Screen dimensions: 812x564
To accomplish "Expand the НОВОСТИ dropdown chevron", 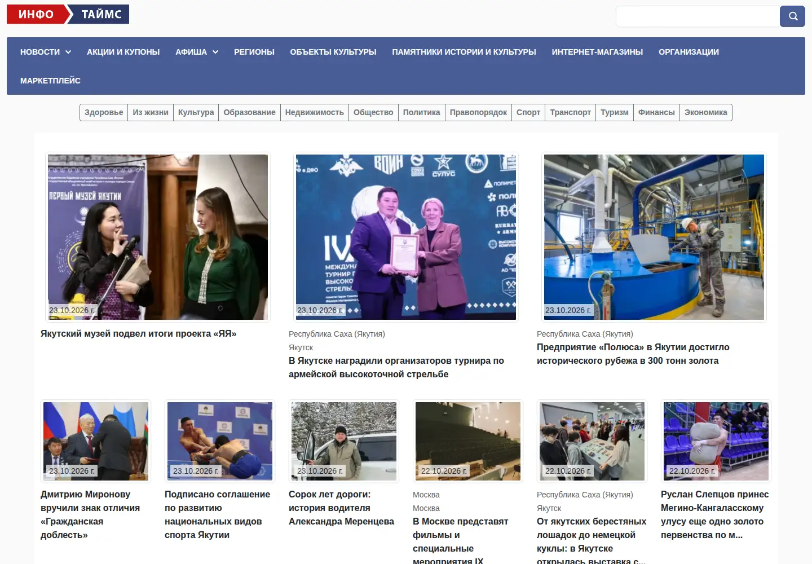I will (68, 52).
